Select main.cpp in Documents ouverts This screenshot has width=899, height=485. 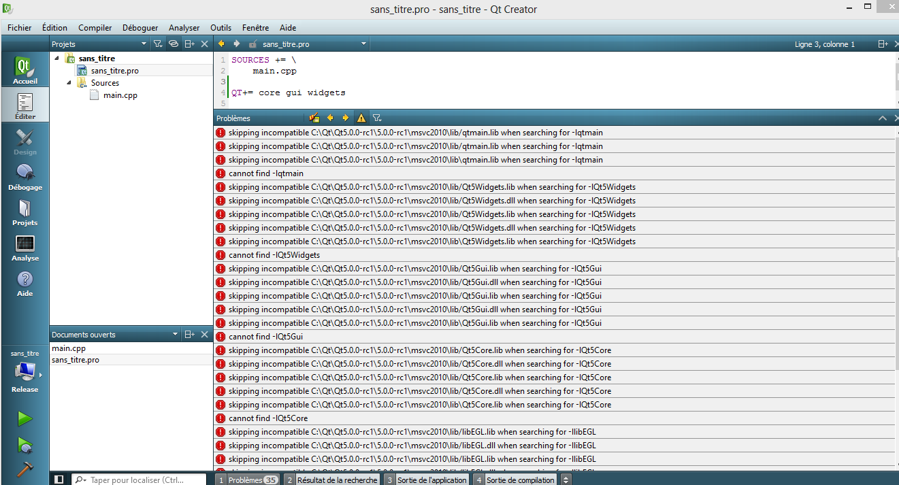click(131, 348)
